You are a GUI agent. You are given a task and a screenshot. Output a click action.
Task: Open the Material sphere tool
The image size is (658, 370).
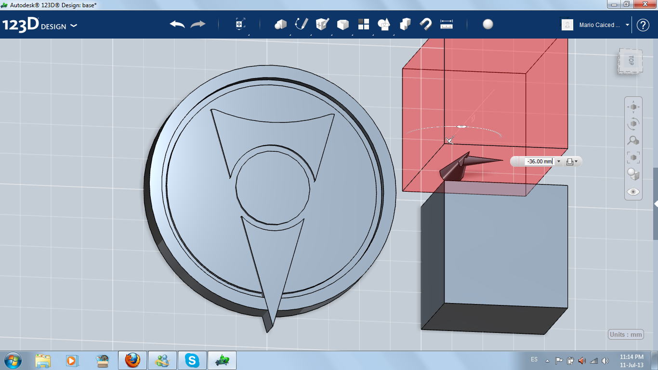(488, 24)
